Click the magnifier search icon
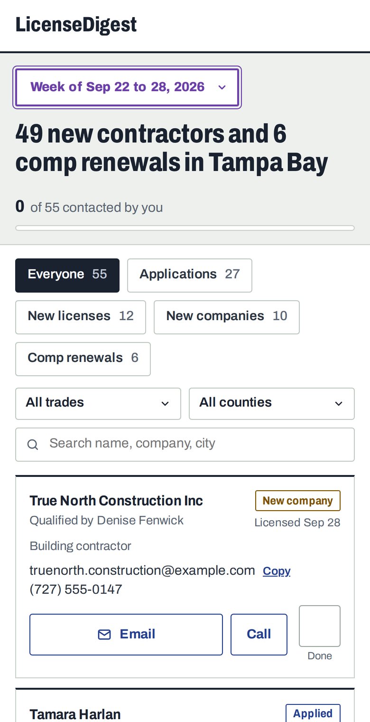Image resolution: width=370 pixels, height=722 pixels. pos(32,445)
